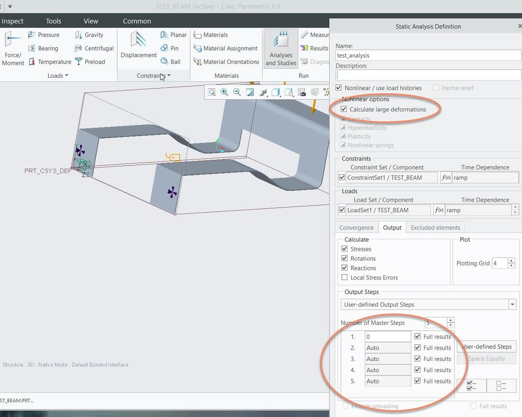522x417 pixels.
Task: Click the User-defined Steps button
Action: pyautogui.click(x=486, y=346)
